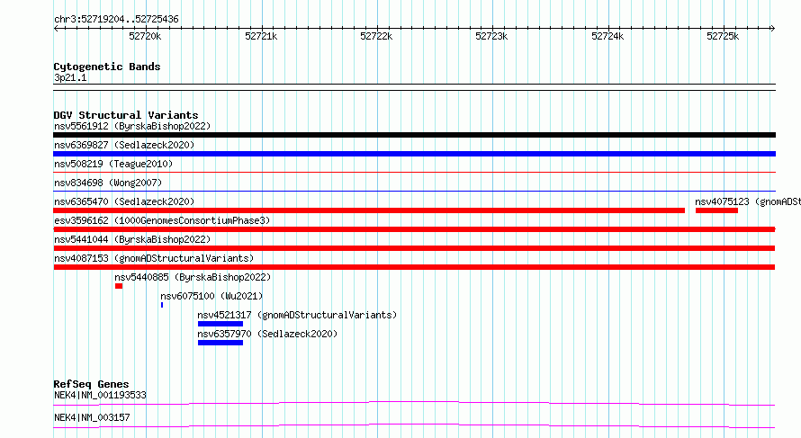Image resolution: width=801 pixels, height=438 pixels.
Task: Open the esv3596162 (1000GenomesConsortiumPhase3) label
Action: (x=162, y=220)
